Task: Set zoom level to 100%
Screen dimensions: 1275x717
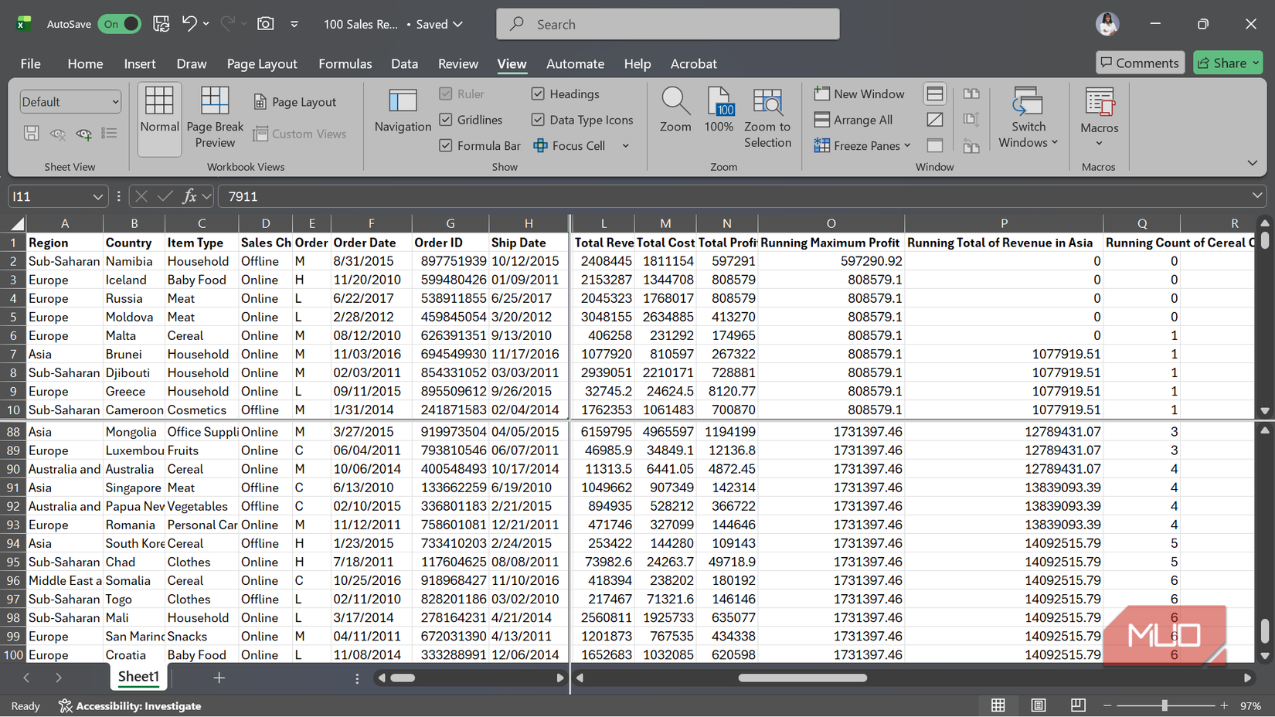Action: coord(719,112)
